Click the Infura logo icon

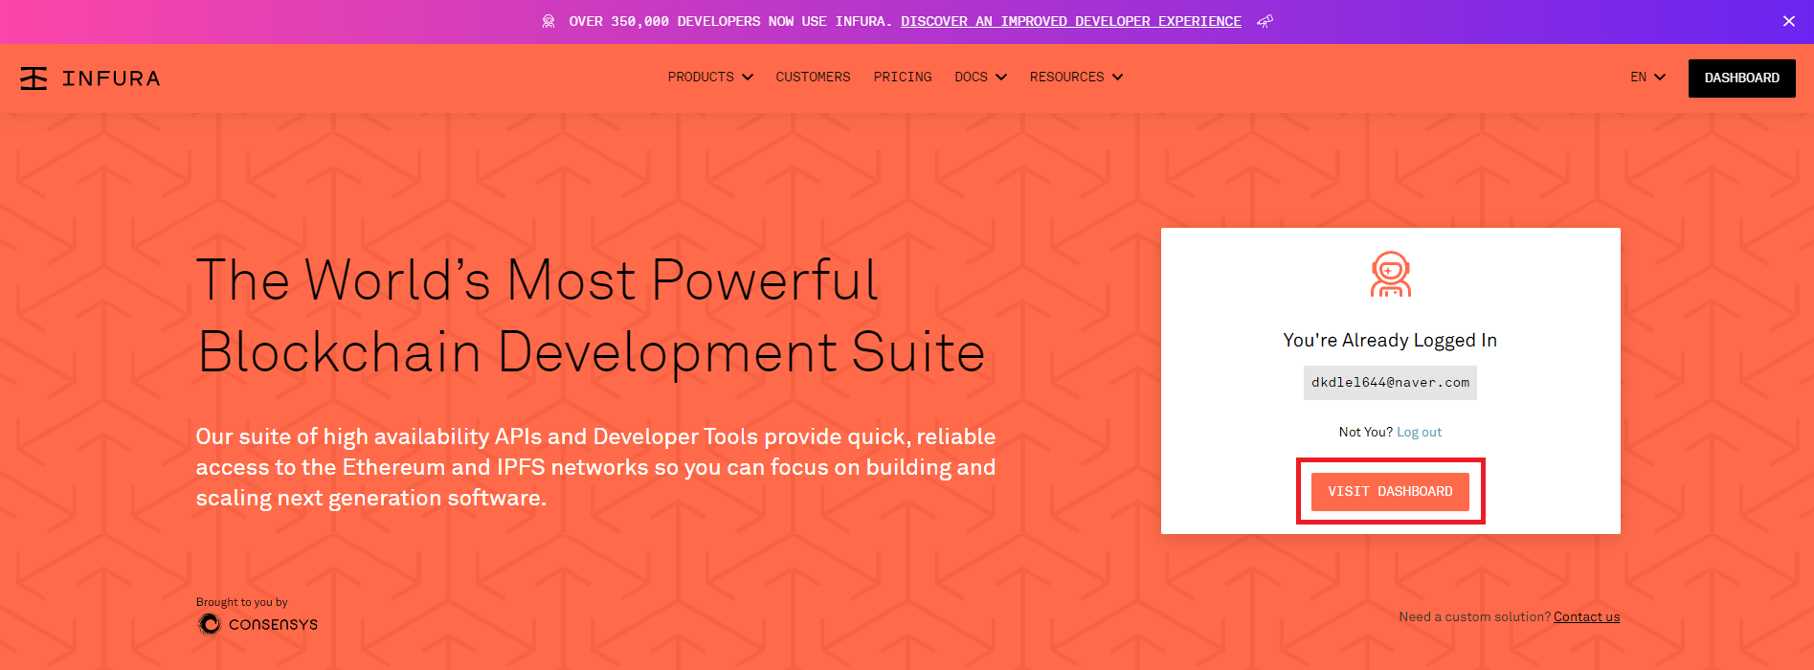coord(34,78)
